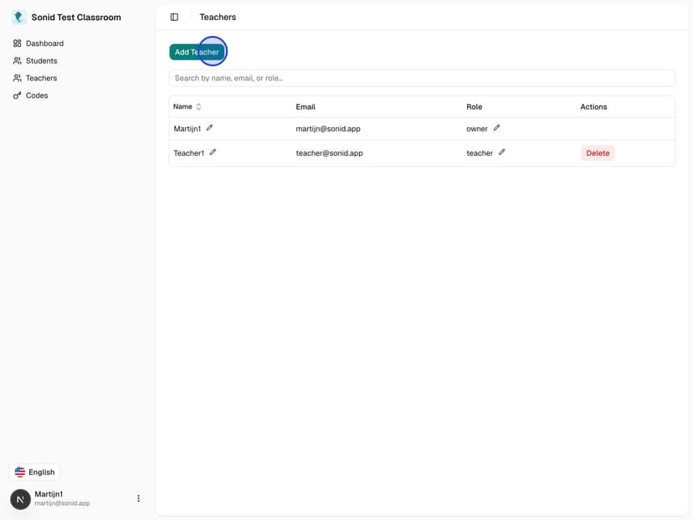
Task: Click the Sonid Test Classroom title
Action: pos(76,18)
